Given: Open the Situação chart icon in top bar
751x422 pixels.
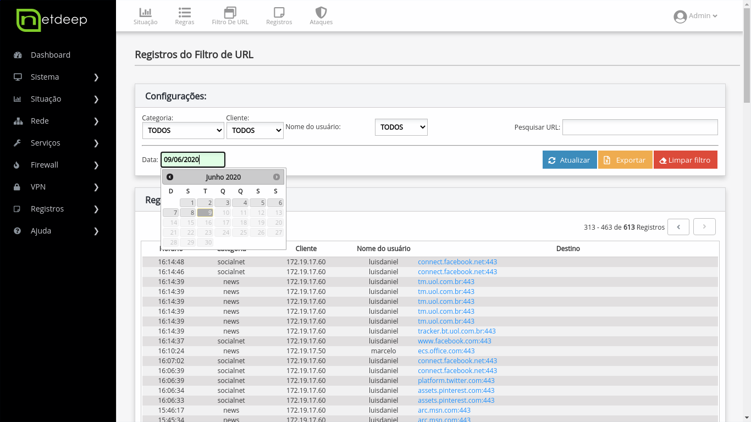Looking at the screenshot, I should (145, 16).
